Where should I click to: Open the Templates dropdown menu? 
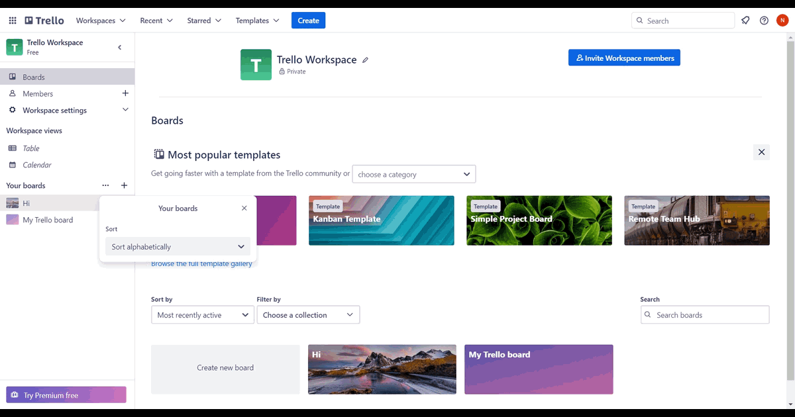pyautogui.click(x=257, y=21)
